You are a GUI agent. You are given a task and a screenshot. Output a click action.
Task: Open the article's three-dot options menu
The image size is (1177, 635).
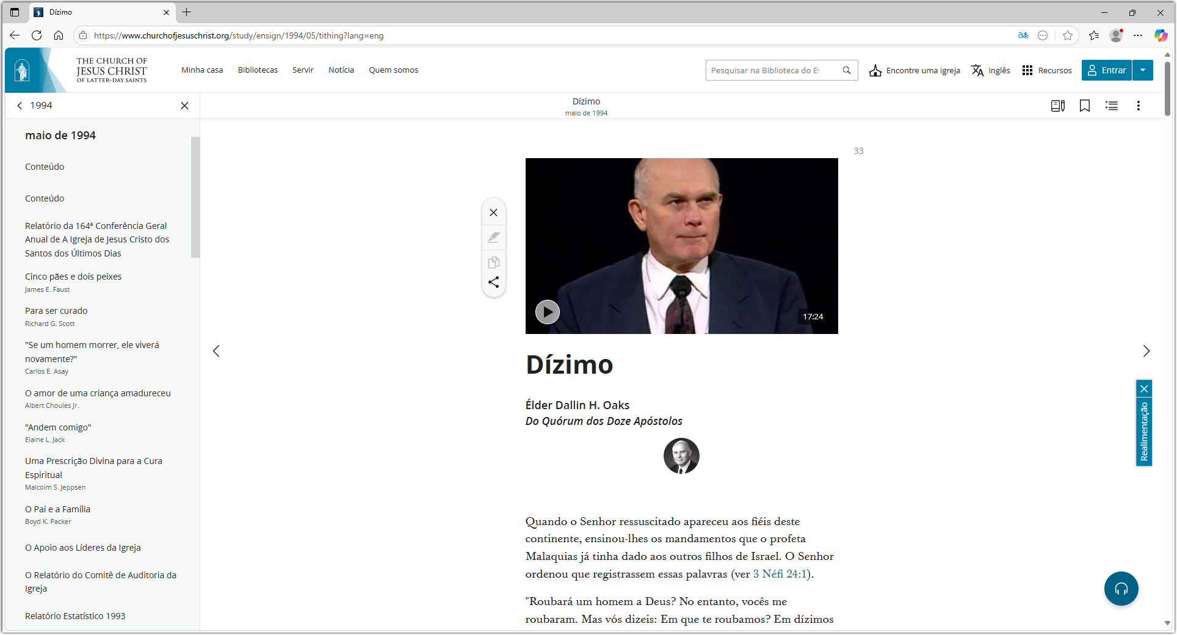(x=1138, y=106)
